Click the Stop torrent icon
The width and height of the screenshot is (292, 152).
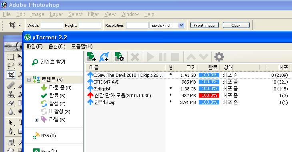175,57
